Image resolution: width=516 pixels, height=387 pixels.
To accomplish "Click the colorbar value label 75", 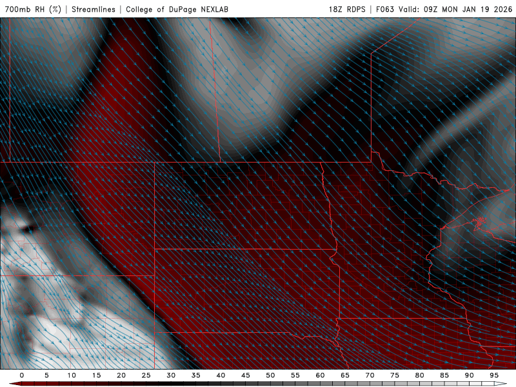I will pyautogui.click(x=395, y=375).
